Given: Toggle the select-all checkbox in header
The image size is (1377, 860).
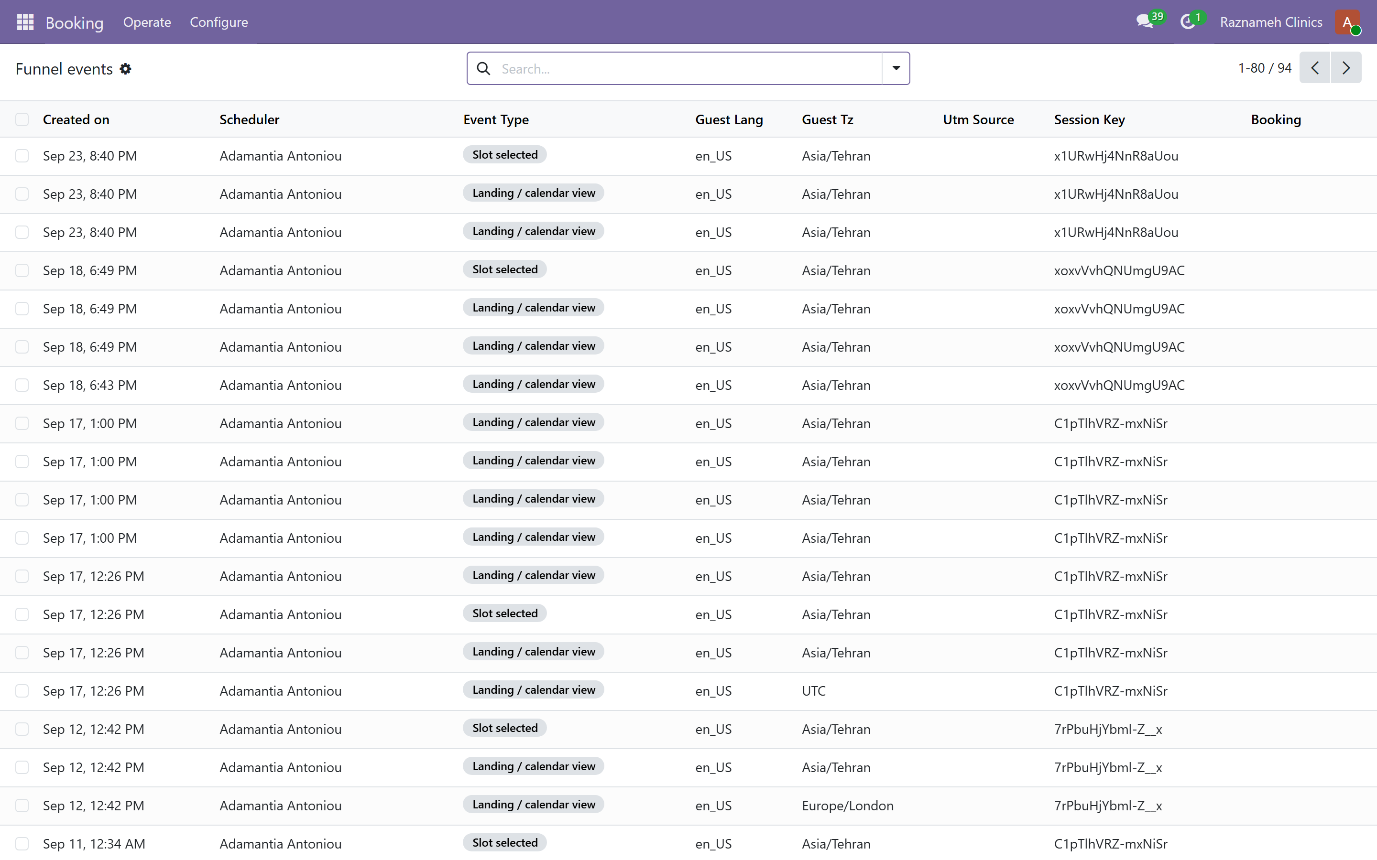Looking at the screenshot, I should click(x=22, y=119).
